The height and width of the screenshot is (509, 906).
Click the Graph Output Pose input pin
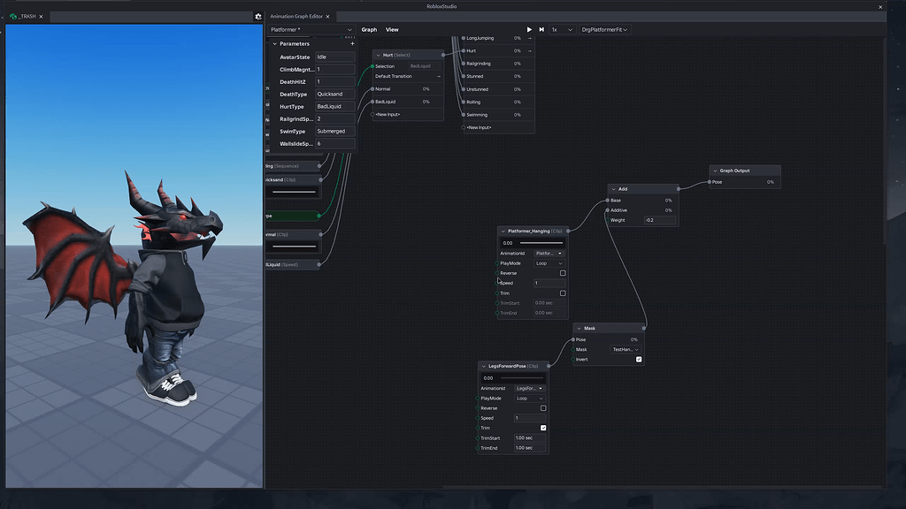coord(710,182)
